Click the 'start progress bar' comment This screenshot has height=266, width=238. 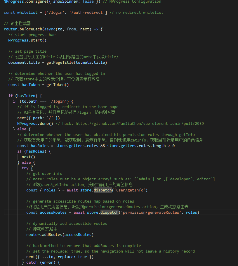[x=32, y=34]
